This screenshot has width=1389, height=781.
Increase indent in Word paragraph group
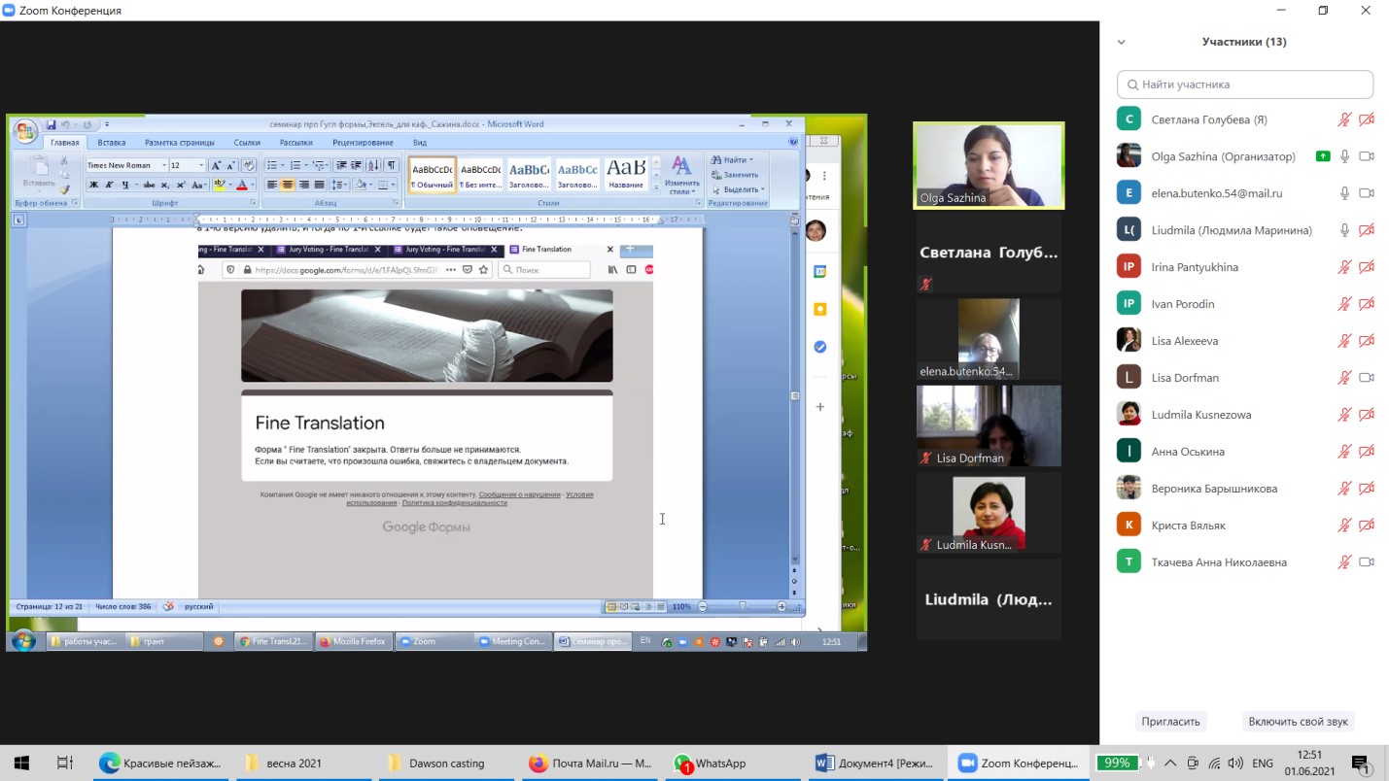point(357,165)
